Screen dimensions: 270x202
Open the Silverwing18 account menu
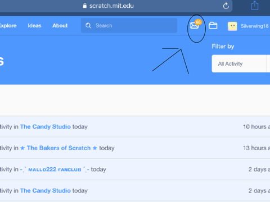click(x=254, y=26)
